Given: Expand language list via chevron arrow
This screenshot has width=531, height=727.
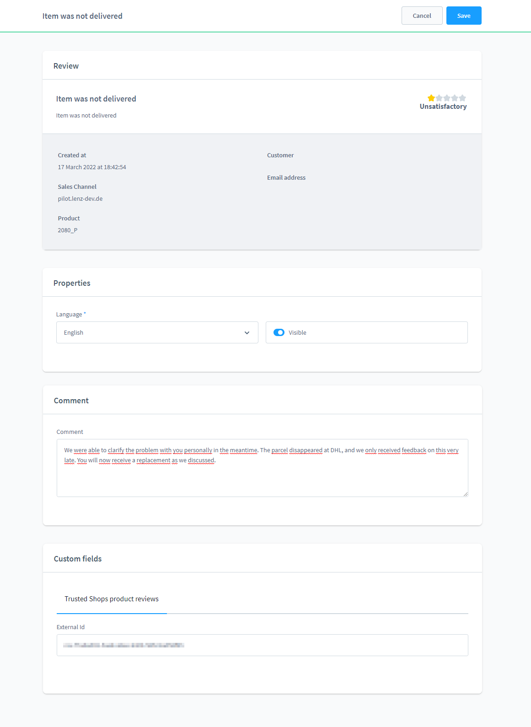Looking at the screenshot, I should (247, 333).
